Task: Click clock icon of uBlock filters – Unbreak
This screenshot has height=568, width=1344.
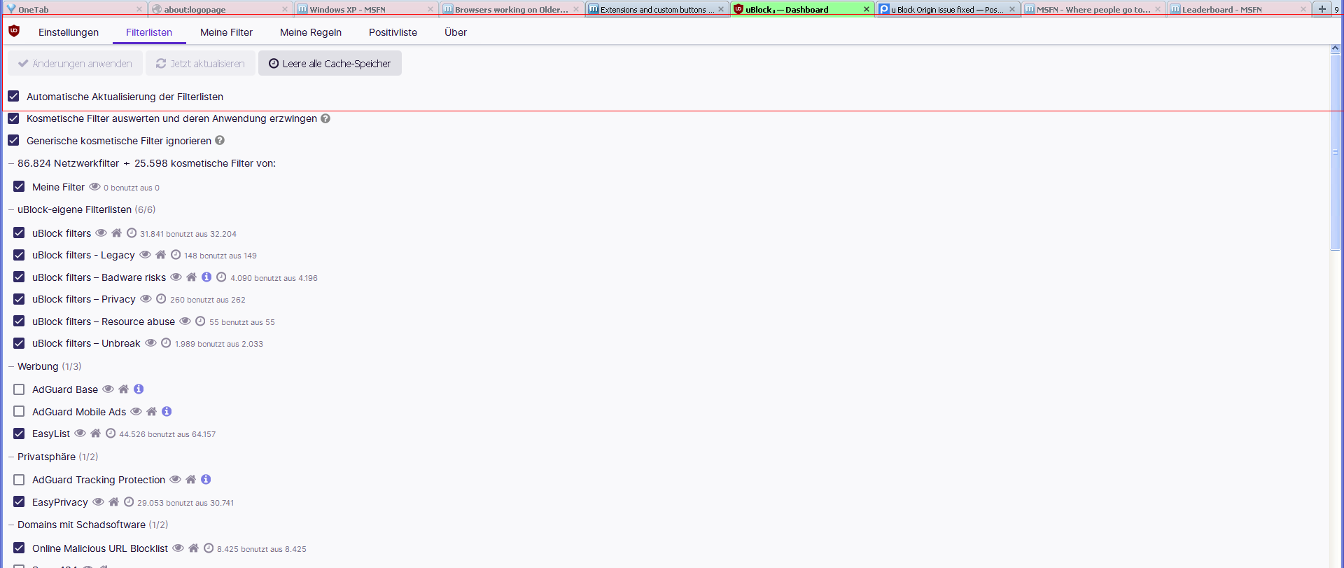Action: point(166,343)
